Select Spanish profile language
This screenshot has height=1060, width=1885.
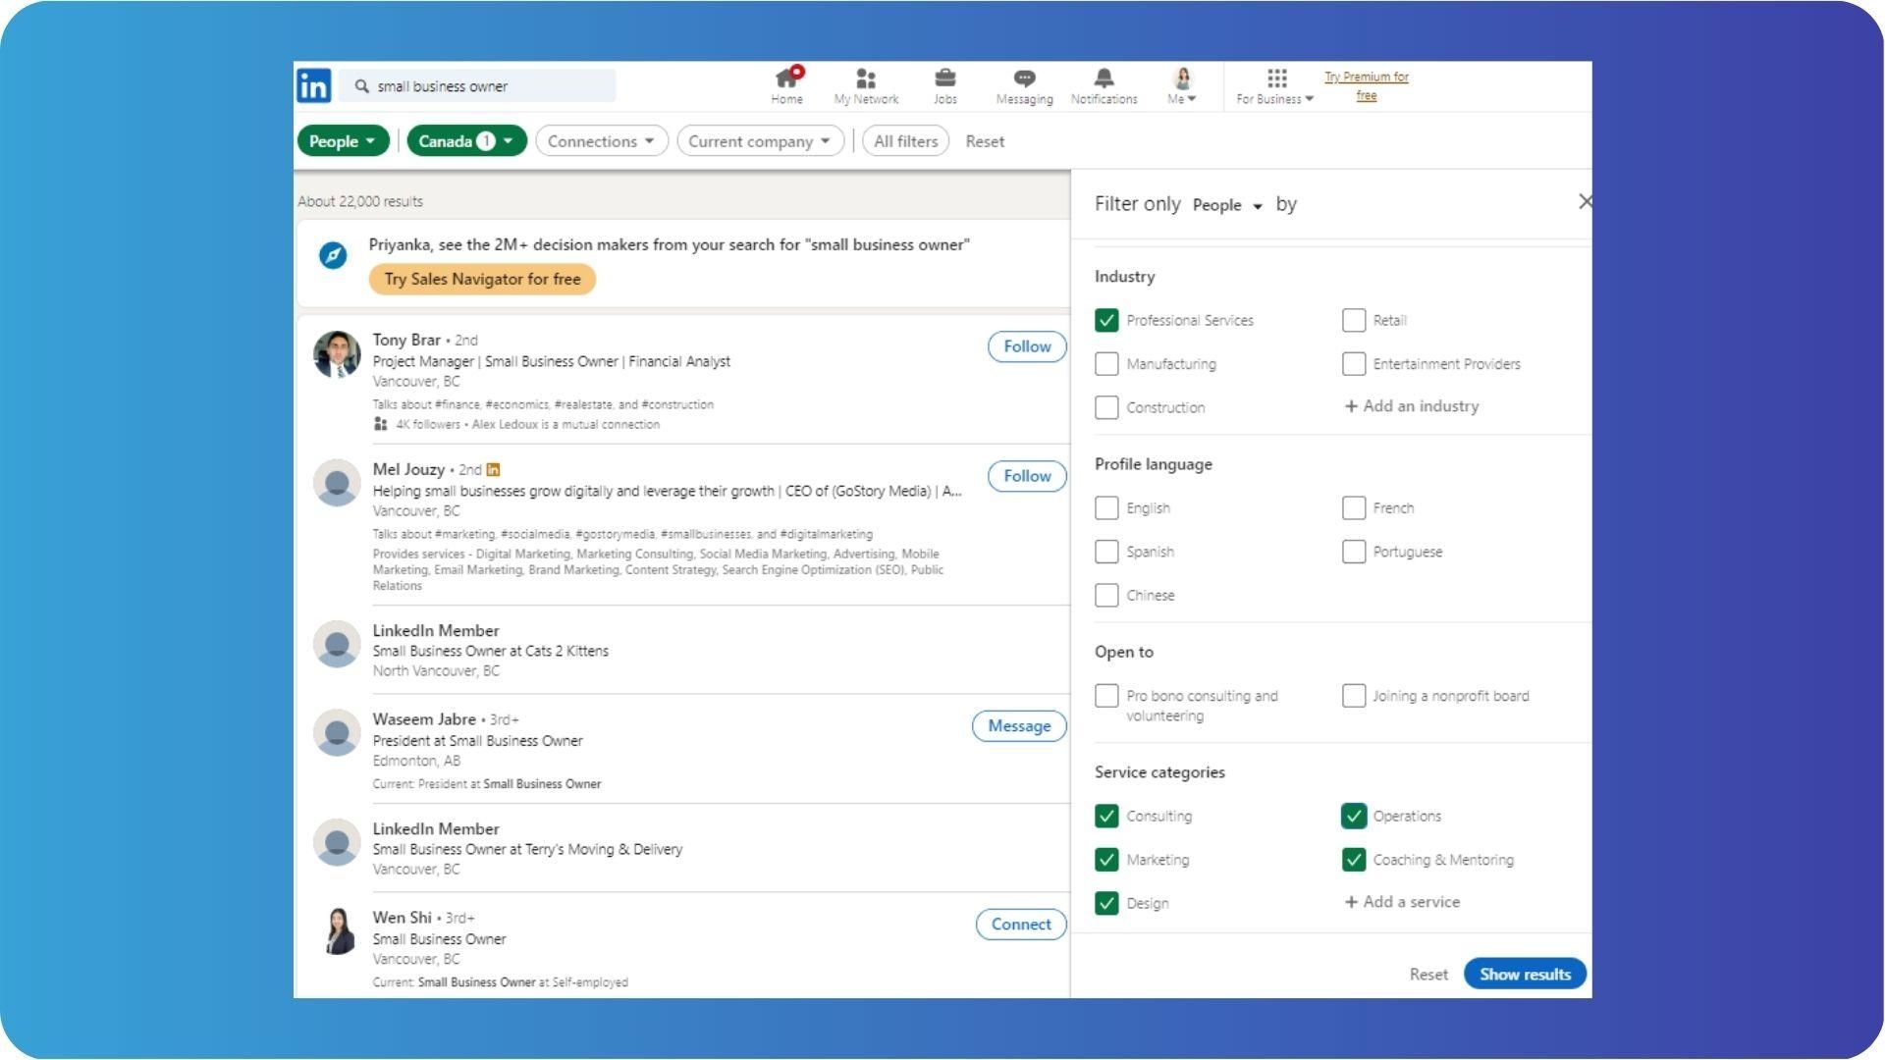tap(1106, 552)
